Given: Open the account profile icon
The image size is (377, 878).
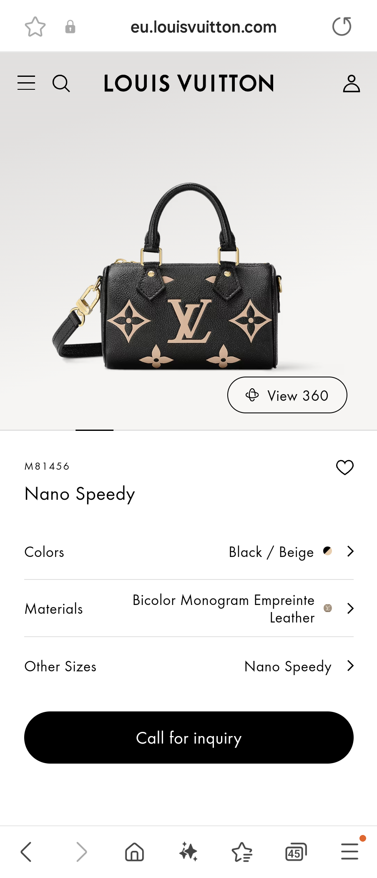Looking at the screenshot, I should pos(351,83).
